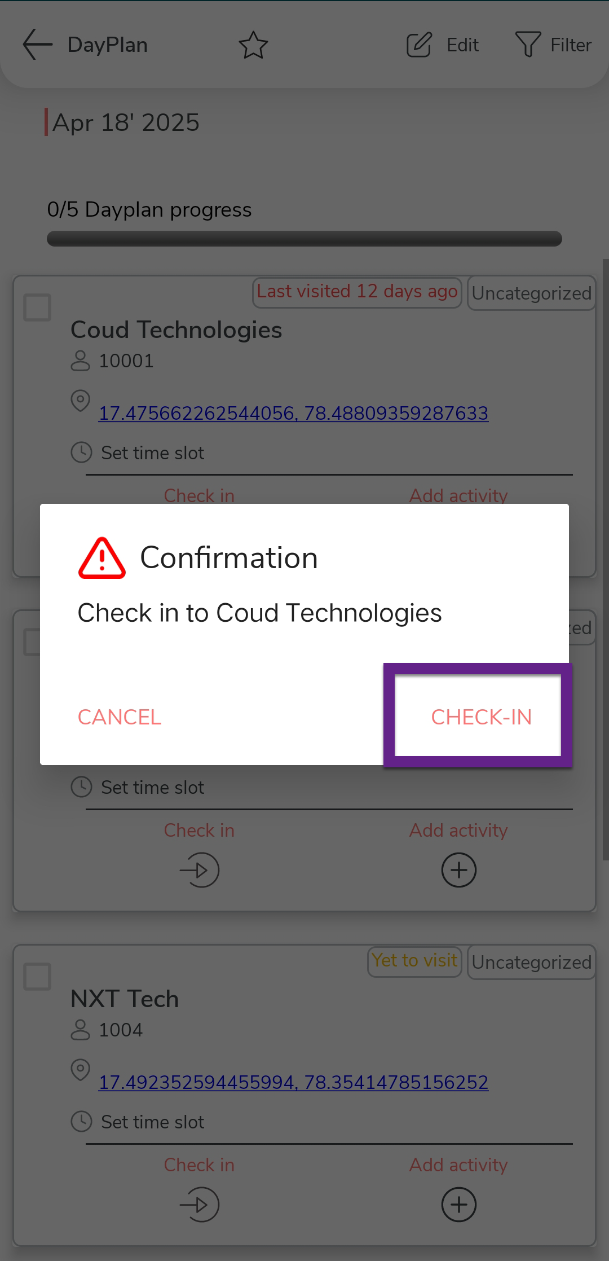Confirm with the CHECK-IN button

480,717
